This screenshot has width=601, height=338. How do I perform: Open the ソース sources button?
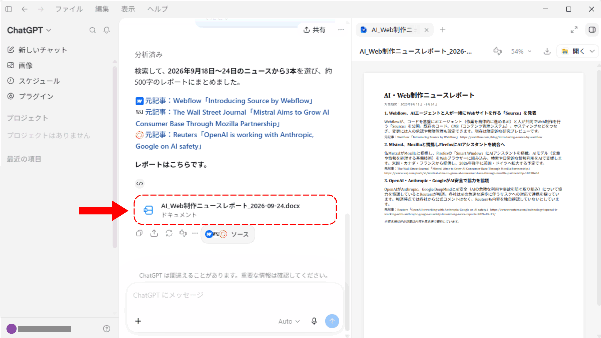(228, 234)
